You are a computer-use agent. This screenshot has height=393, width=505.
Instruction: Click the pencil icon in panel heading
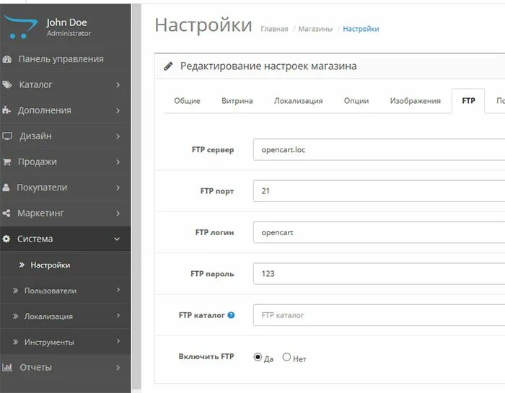[x=168, y=66]
